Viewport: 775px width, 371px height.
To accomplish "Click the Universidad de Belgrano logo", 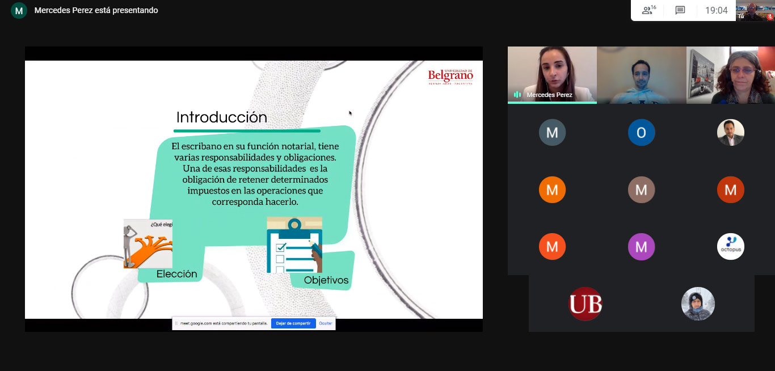I will point(450,77).
